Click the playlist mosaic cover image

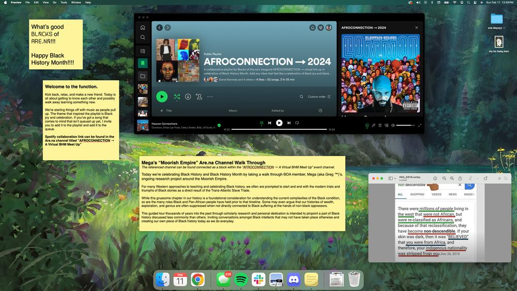point(178,60)
